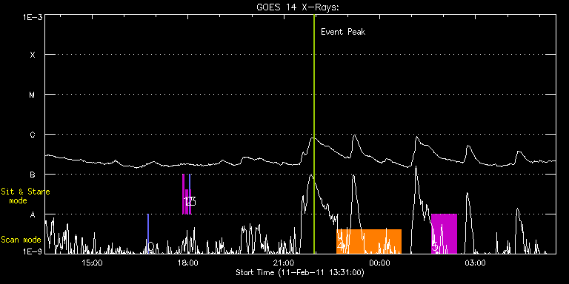Click the A class level label

click(33, 214)
